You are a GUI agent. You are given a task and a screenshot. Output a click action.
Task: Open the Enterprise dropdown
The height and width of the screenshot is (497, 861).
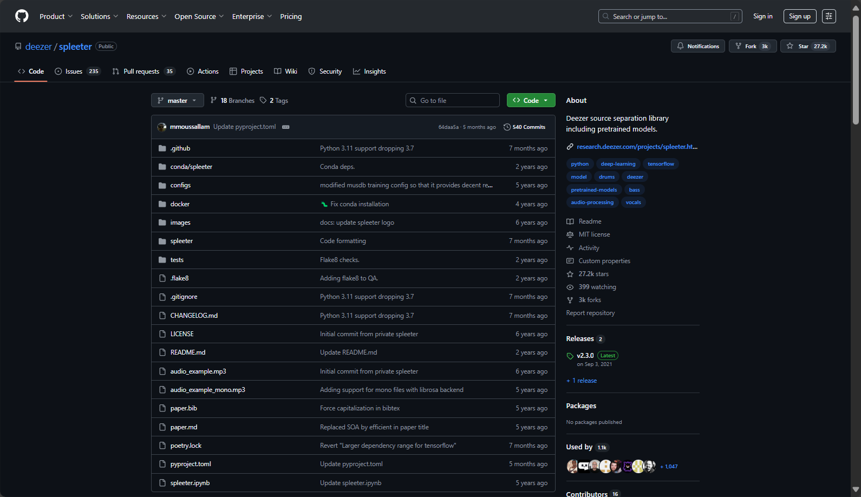pos(252,16)
